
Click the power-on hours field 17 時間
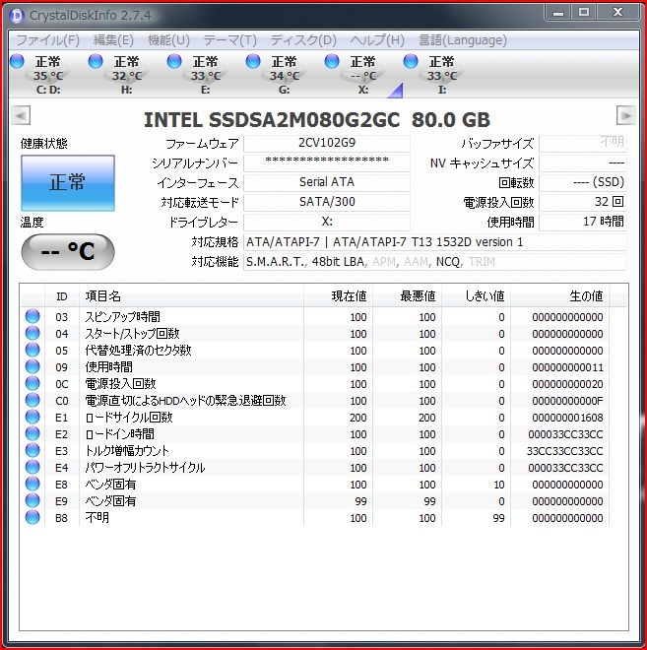click(583, 222)
